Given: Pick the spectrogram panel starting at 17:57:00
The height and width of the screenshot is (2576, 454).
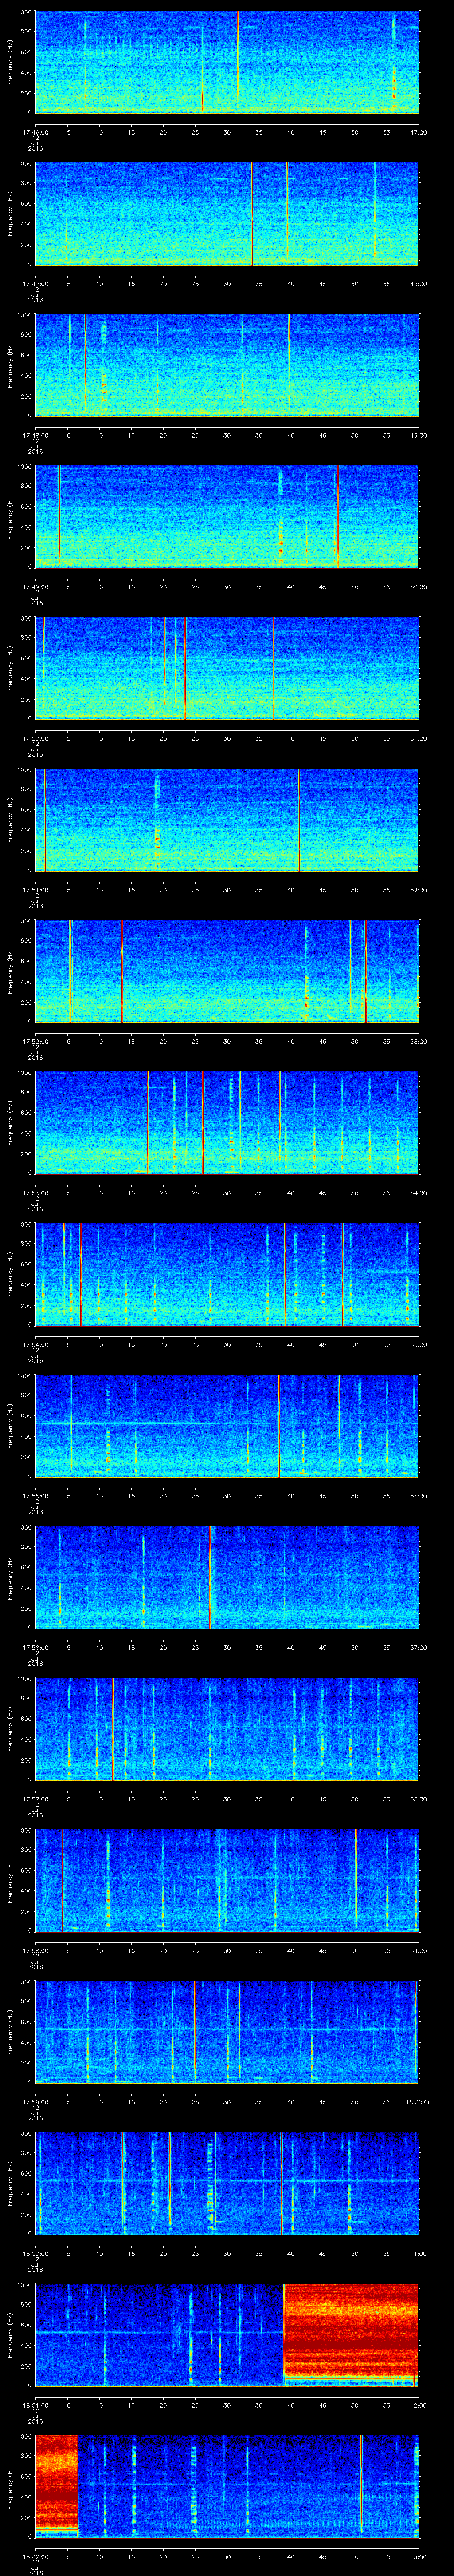Looking at the screenshot, I should coord(227,1729).
